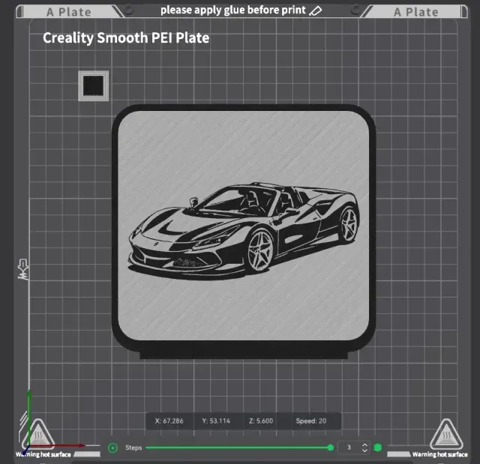Screen dimensions: 480x464
Task: Click right 'A Plate' label at top
Action: [416, 12]
